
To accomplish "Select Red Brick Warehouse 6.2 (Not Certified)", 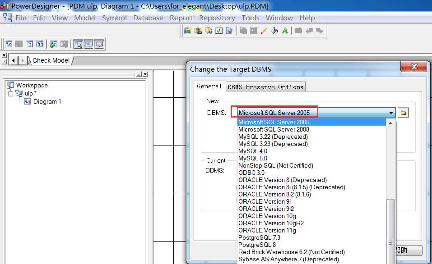I will pos(311,252).
